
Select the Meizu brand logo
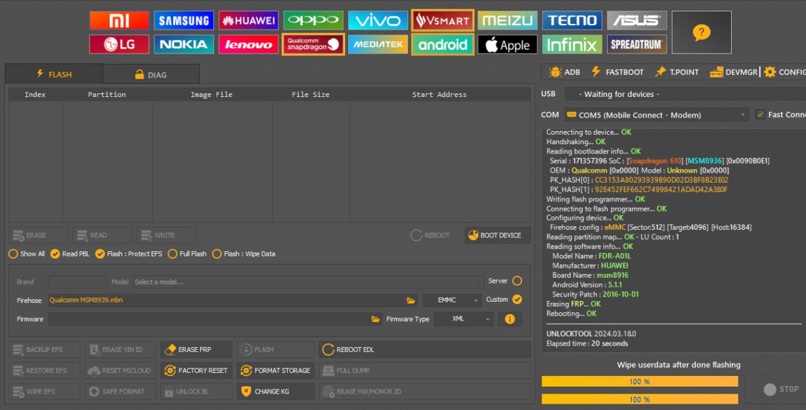pos(508,20)
